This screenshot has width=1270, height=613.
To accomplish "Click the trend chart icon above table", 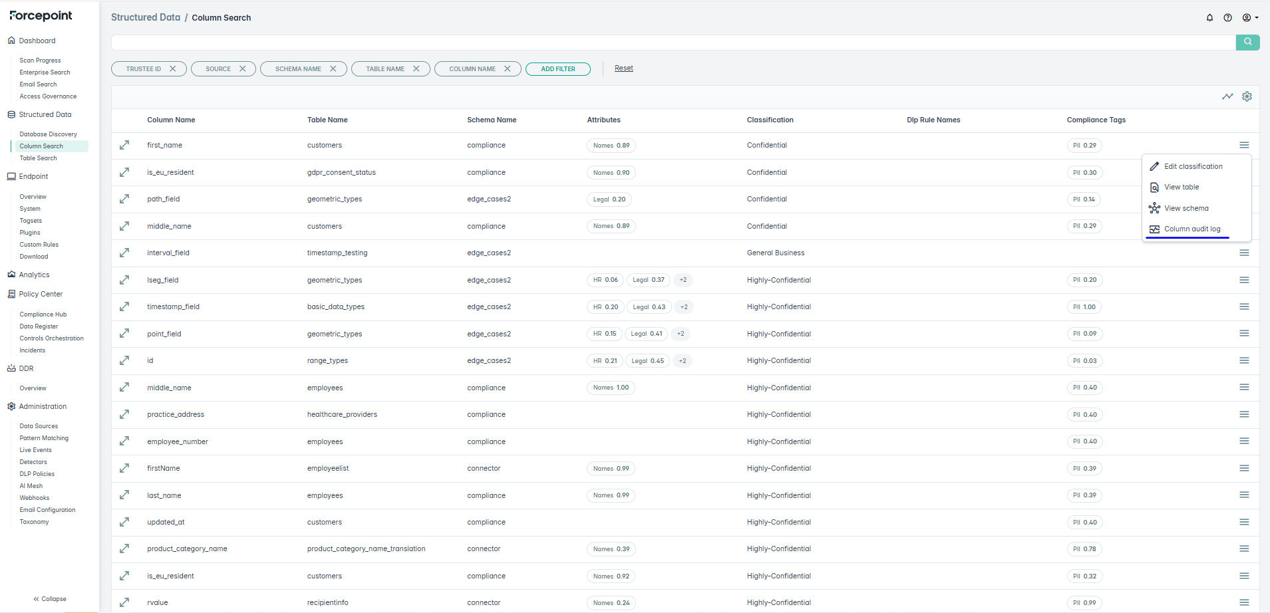I will coord(1227,96).
